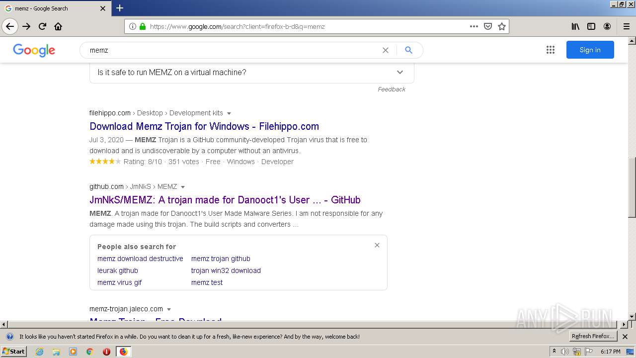Search for memz virus gif
Screen dimensions: 636x358
(x=119, y=282)
